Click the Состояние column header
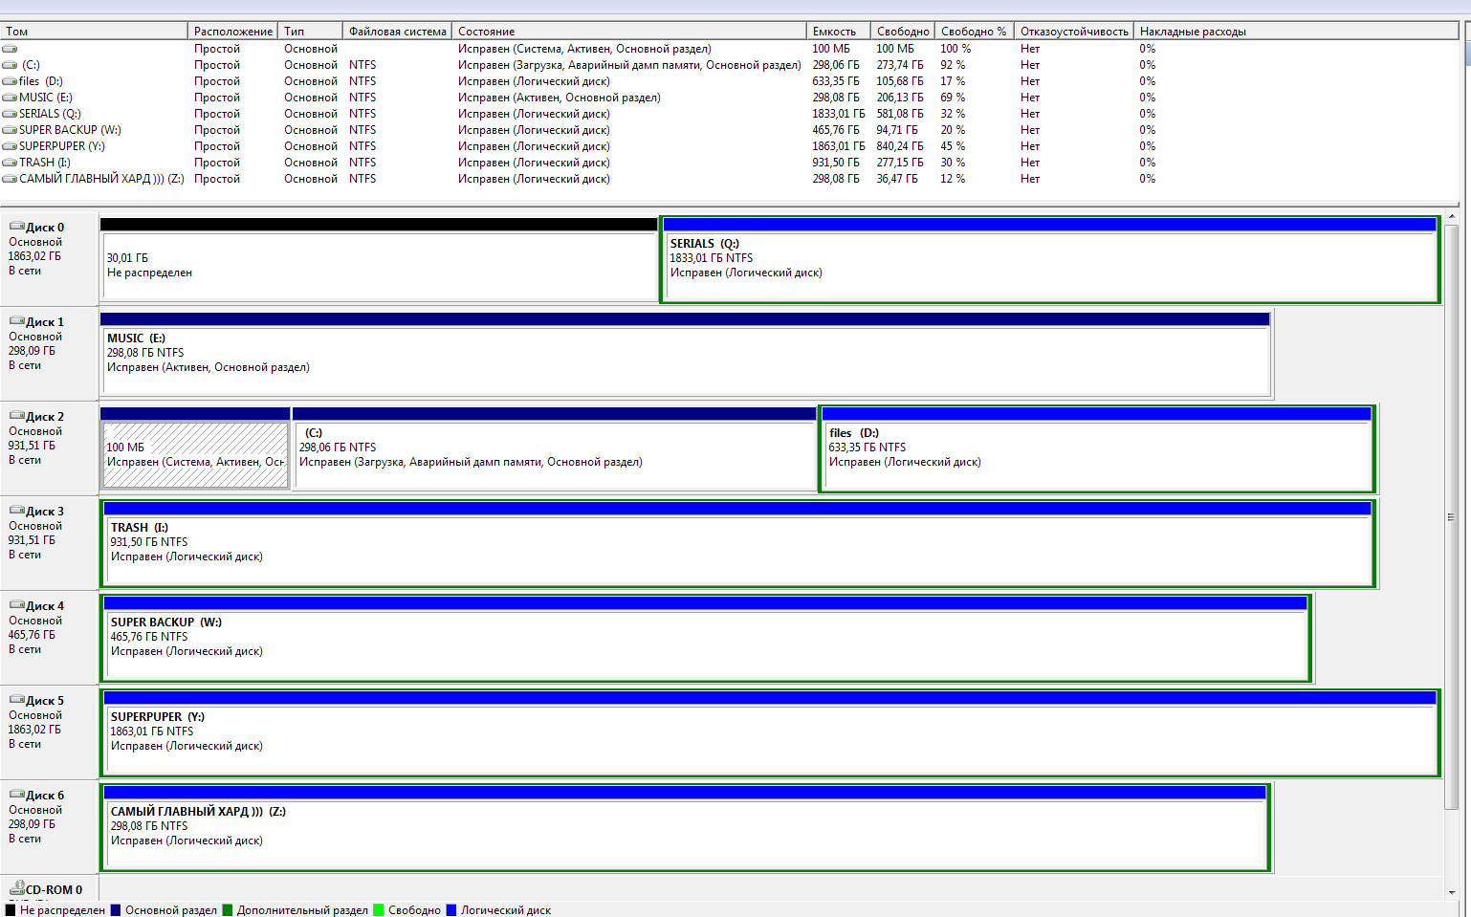1471x917 pixels. 629,32
